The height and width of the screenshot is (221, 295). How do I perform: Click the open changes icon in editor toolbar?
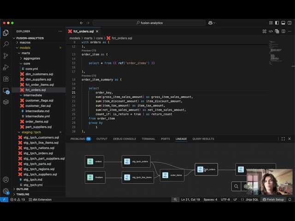pyautogui.click(x=277, y=31)
